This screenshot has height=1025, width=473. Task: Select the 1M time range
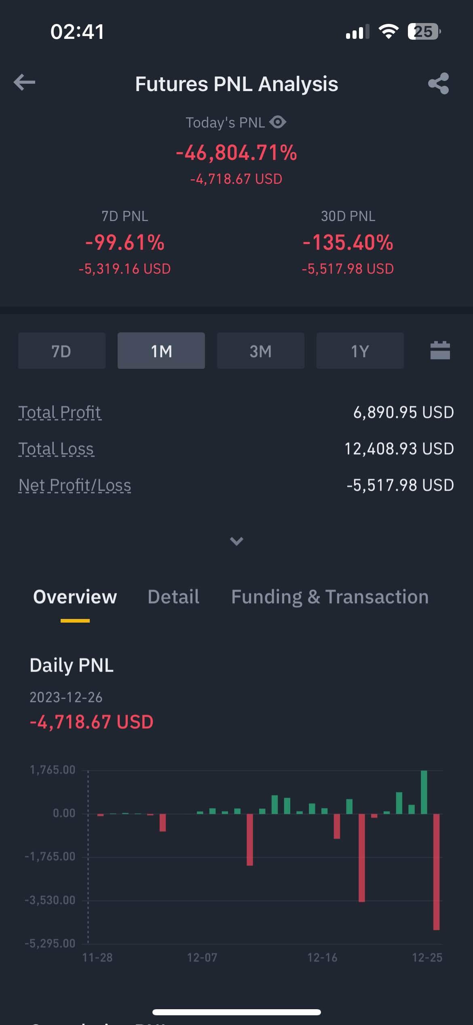[x=161, y=351]
